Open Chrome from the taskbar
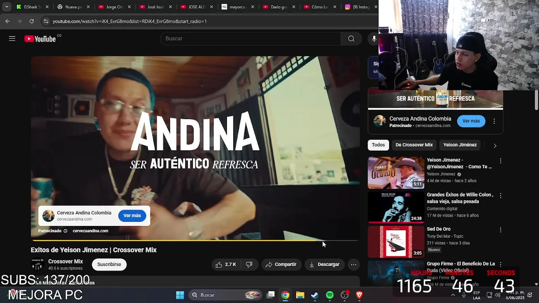Viewport: 539px width, 303px height. pyautogui.click(x=286, y=295)
